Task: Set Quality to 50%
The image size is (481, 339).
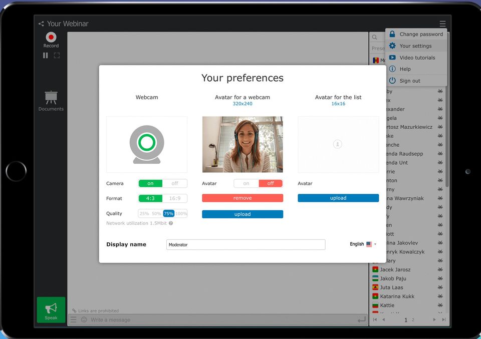Action: click(156, 213)
